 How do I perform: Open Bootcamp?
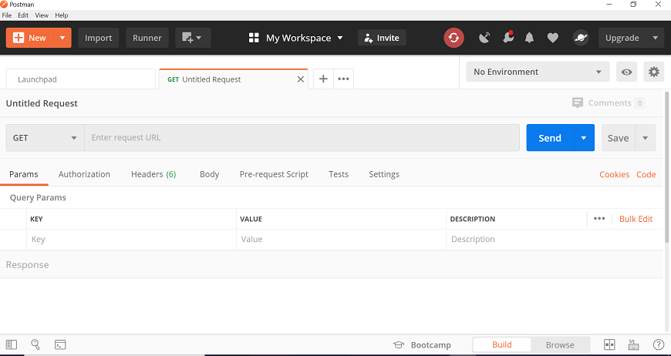click(x=422, y=345)
